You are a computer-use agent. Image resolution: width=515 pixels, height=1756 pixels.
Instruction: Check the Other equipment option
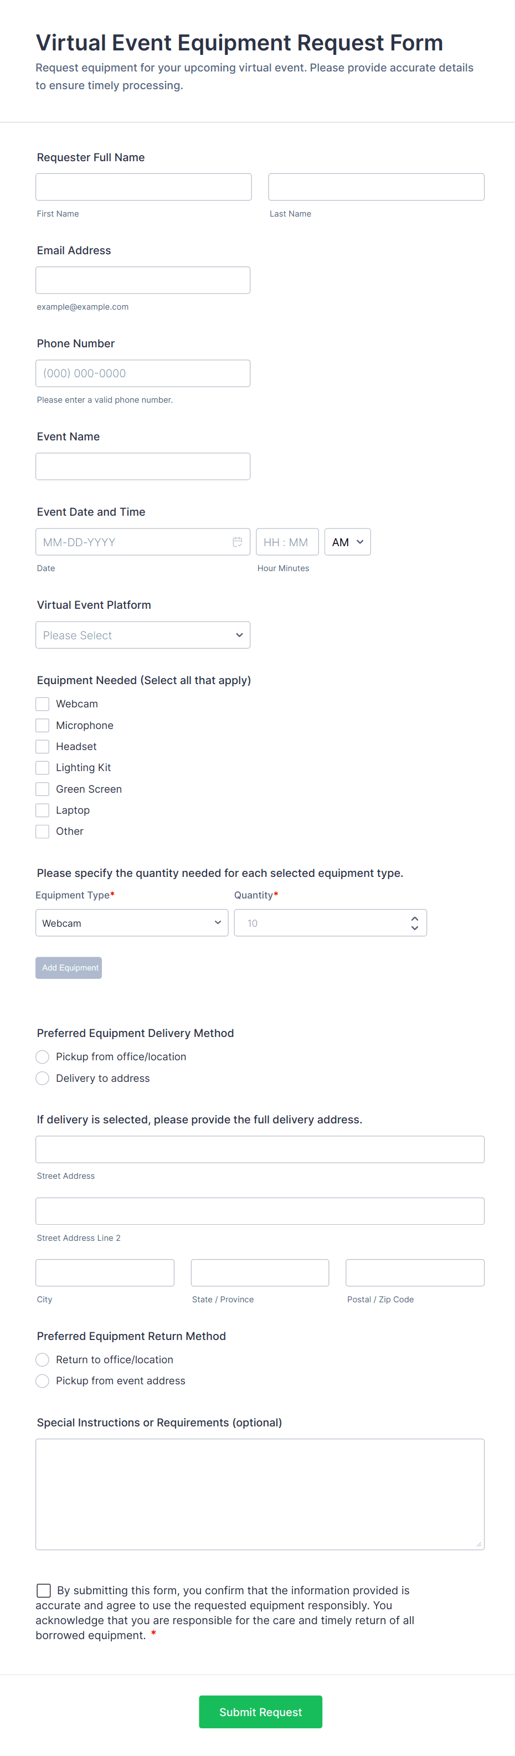(42, 831)
